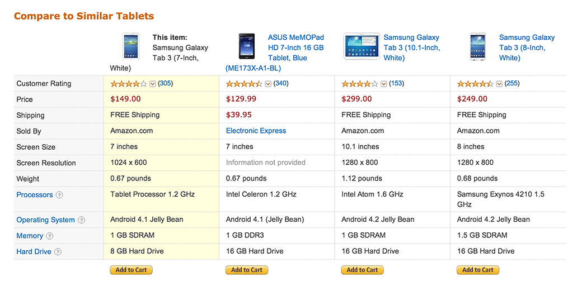Open Electronic Express seller link
The width and height of the screenshot is (582, 291).
(x=256, y=131)
